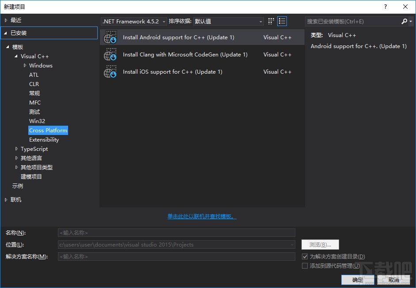416x288 pixels.
Task: Open the sort by 默认值 dropdown
Action: [229, 22]
